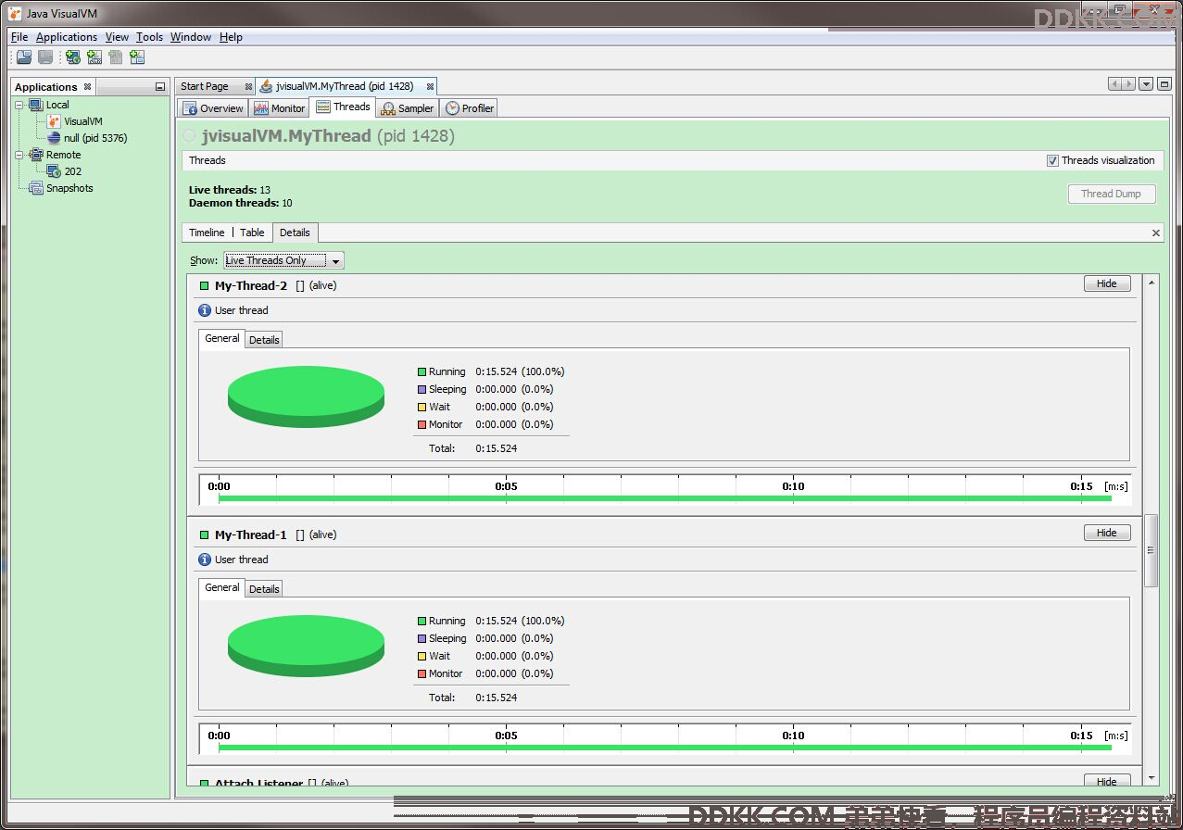Collapse the Remote tree node

pyautogui.click(x=19, y=155)
